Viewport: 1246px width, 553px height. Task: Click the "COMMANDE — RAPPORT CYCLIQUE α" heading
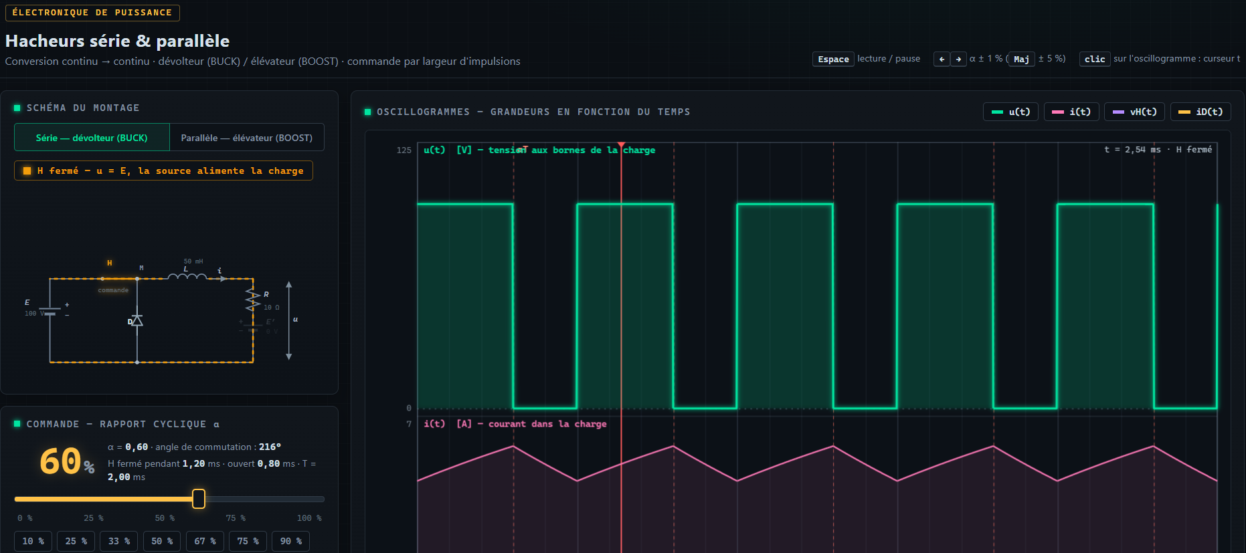(123, 424)
